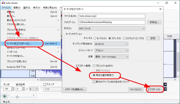Viewport: 180px width, 104px height.
Task: Choose Audacity を終了(Q) entry
Action: tap(31, 67)
